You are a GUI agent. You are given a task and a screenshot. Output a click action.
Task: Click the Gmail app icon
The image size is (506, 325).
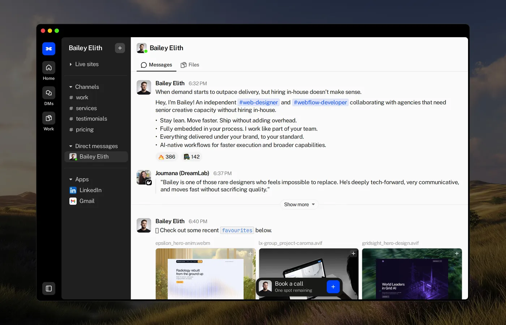73,201
